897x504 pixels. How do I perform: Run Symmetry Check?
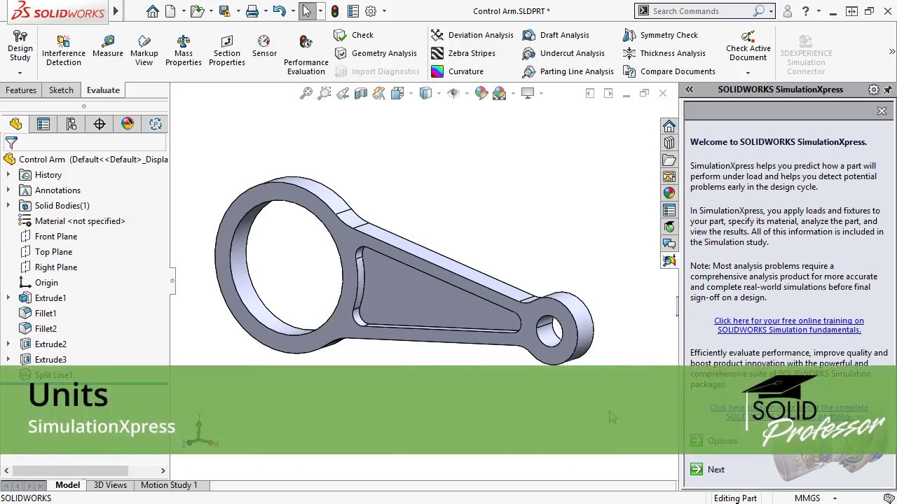pos(660,35)
